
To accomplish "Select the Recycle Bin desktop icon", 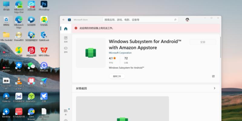I will tap(6, 21).
